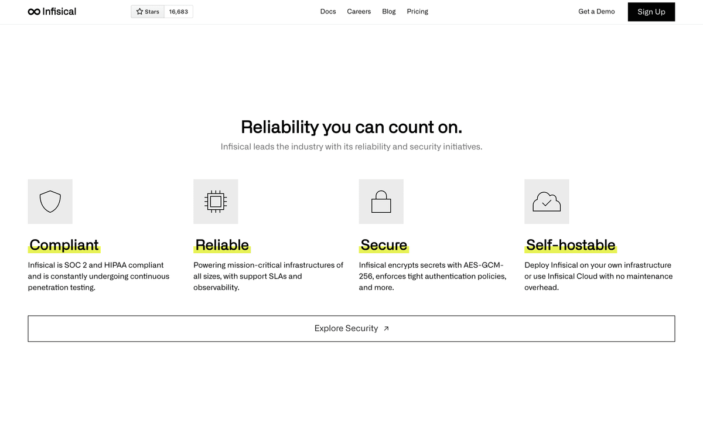Click the highlighted Reliable heading
Image resolution: width=703 pixels, height=439 pixels.
pos(222,245)
